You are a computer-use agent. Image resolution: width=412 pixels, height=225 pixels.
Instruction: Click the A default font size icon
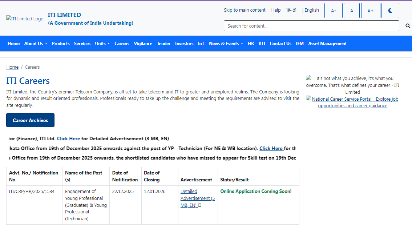pos(352,10)
